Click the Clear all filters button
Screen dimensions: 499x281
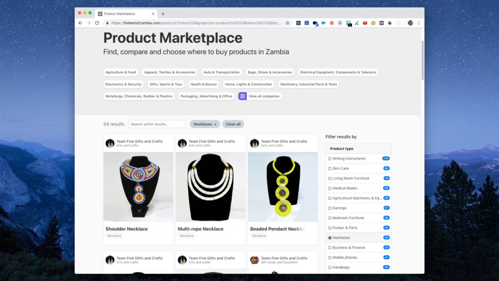[233, 124]
